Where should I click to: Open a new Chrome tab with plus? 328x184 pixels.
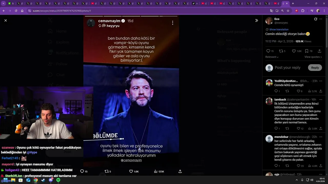tap(293, 3)
